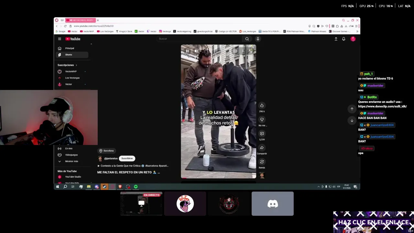Like the Short with thumbs up
The height and width of the screenshot is (233, 414).
262,105
